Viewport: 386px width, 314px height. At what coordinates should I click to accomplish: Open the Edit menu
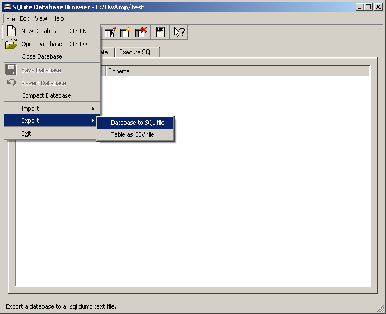point(24,18)
